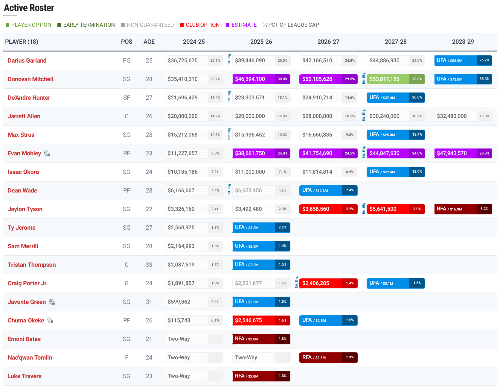Click Jerome's UFA / $3.3M cell

261,228
